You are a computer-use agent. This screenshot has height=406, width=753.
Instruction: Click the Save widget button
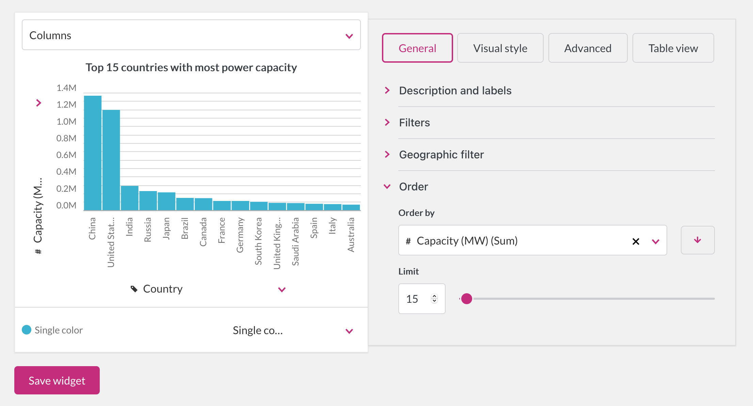tap(57, 380)
